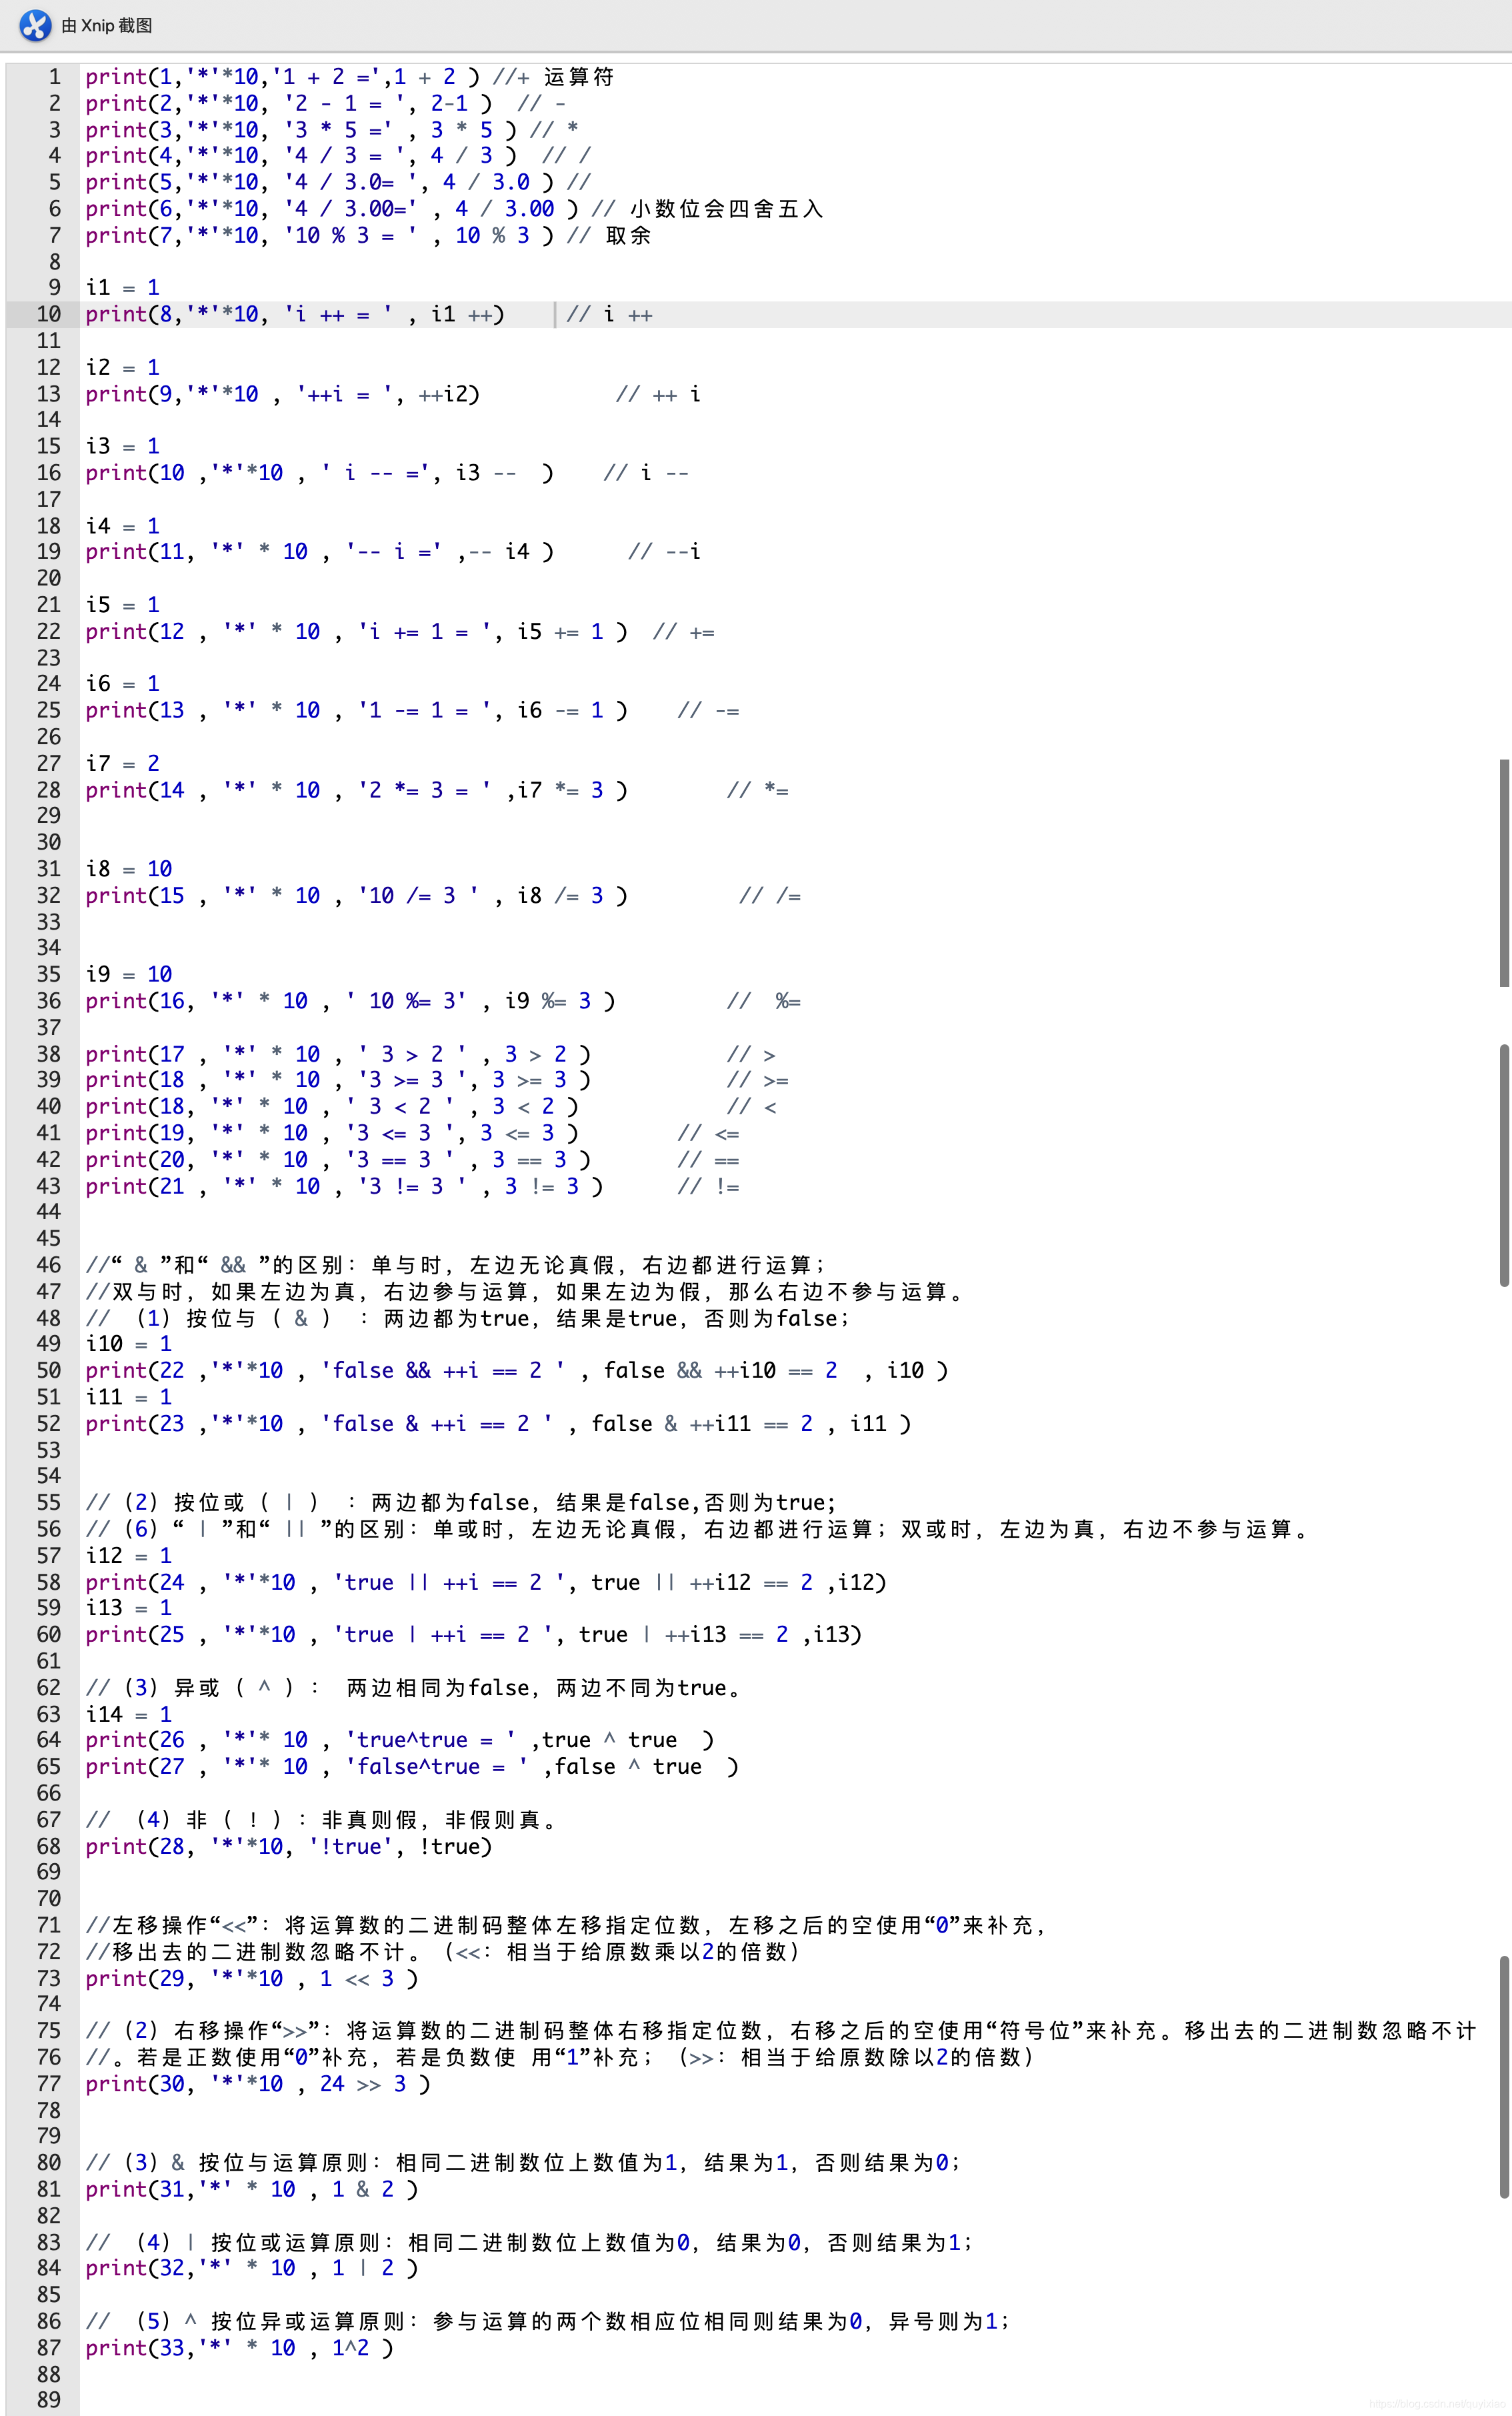
Task: Click the comment '// 取余' on line 7
Action: (608, 235)
